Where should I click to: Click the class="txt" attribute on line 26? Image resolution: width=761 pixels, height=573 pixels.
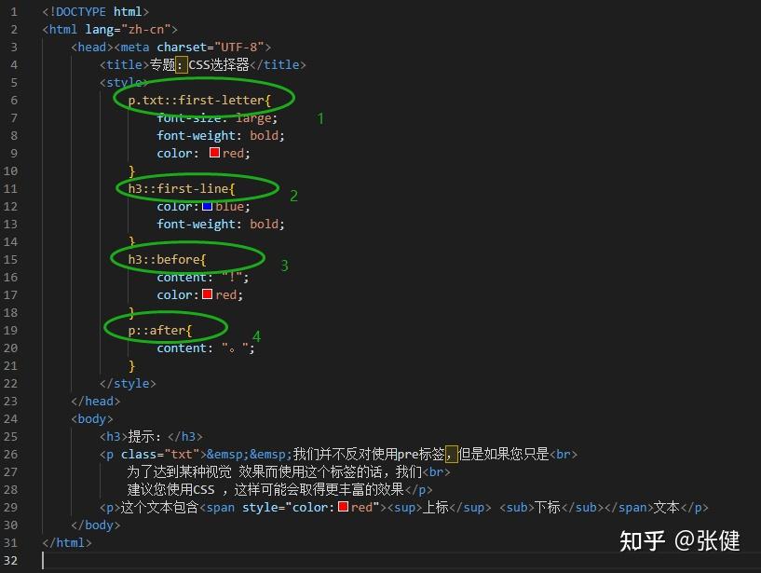coord(160,455)
